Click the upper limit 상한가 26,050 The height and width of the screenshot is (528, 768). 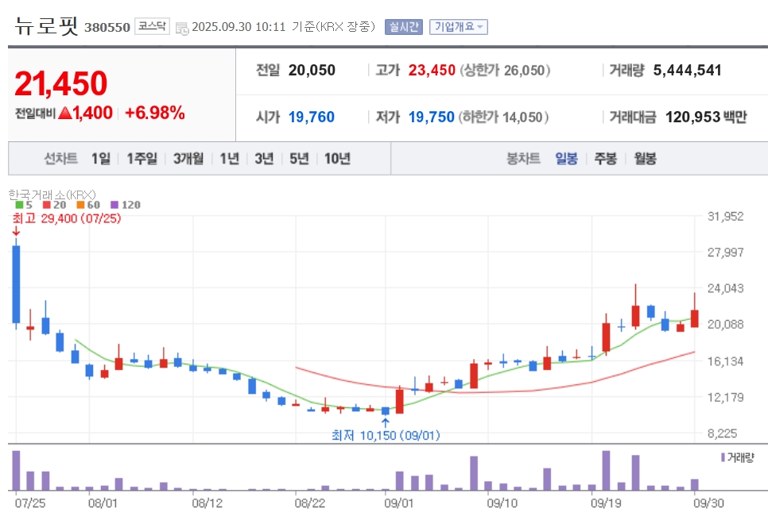505,71
